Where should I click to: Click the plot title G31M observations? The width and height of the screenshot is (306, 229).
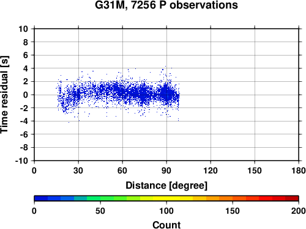click(x=166, y=5)
